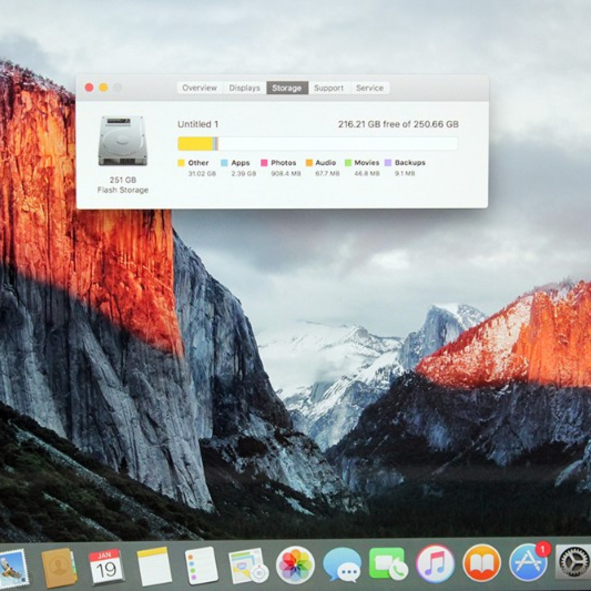Open the Maps app in the Dock

pos(249,566)
